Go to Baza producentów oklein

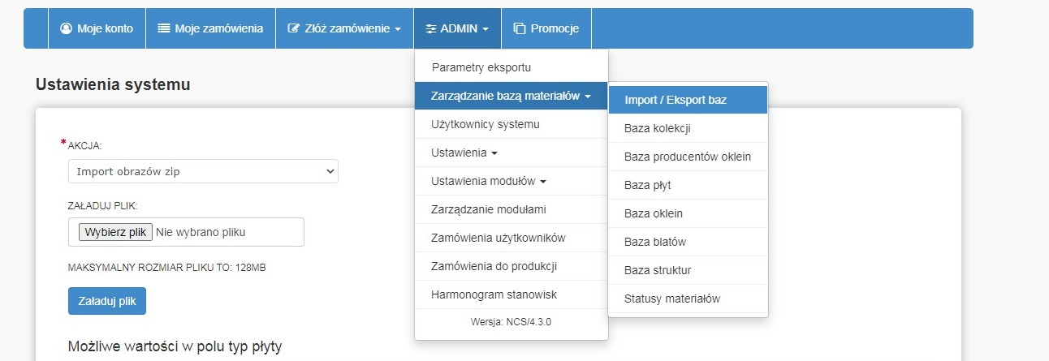[x=688, y=157]
